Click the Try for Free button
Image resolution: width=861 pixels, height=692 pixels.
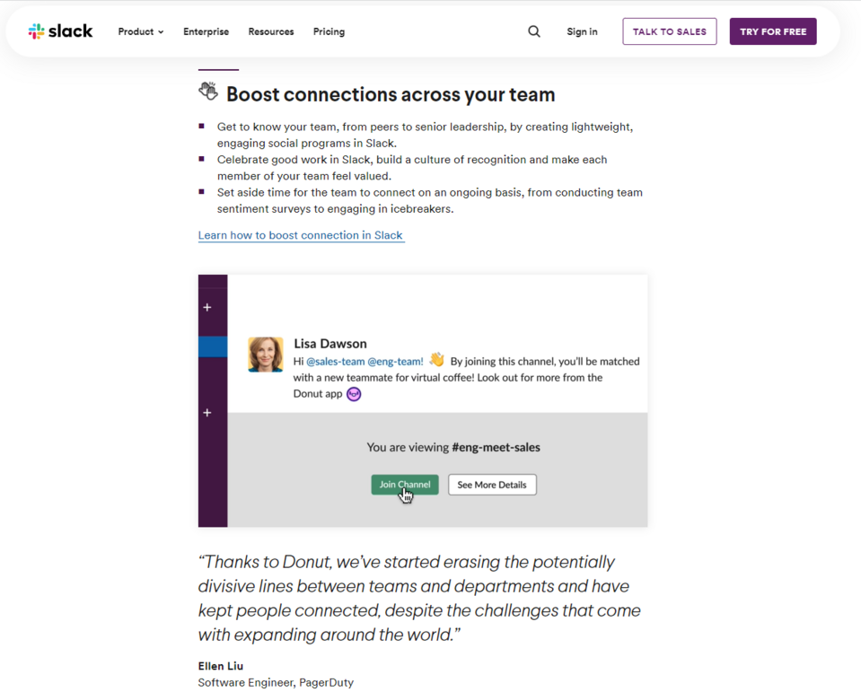(x=773, y=31)
